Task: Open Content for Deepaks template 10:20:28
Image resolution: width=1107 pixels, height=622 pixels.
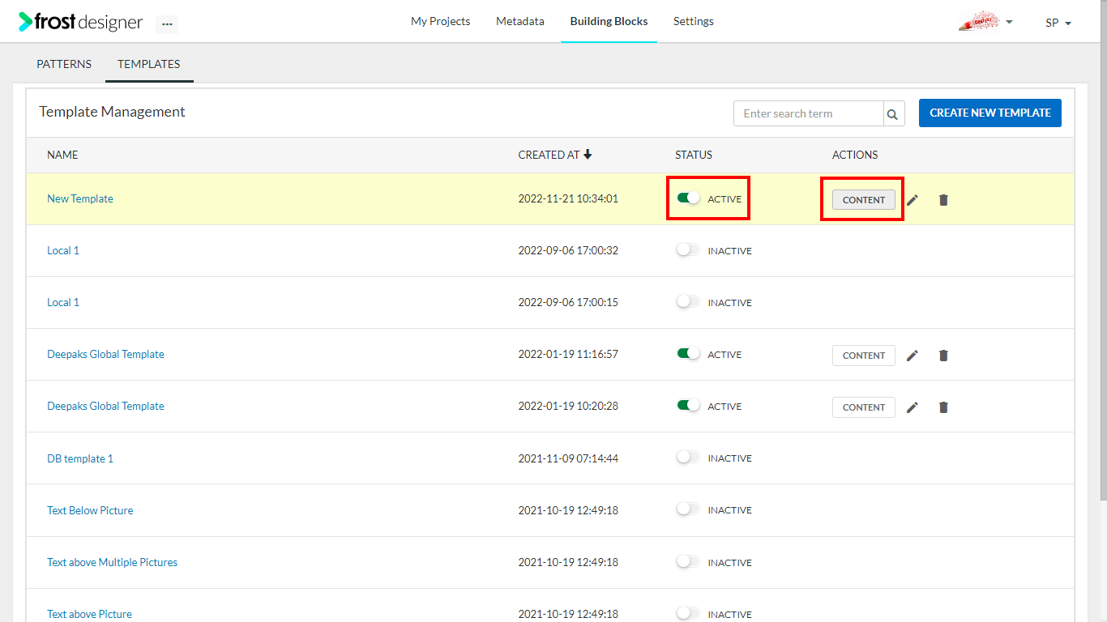Action: pyautogui.click(x=864, y=407)
